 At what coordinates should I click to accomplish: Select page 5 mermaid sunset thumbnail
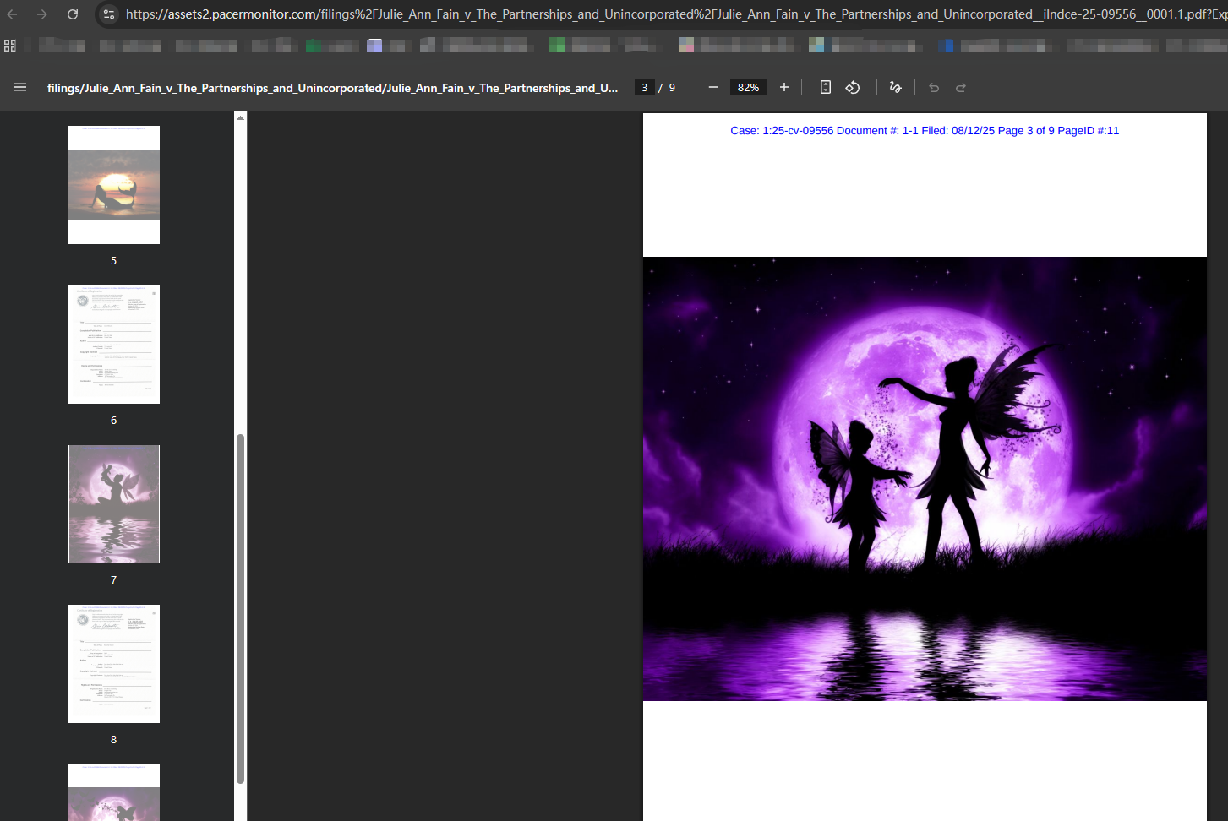114,185
